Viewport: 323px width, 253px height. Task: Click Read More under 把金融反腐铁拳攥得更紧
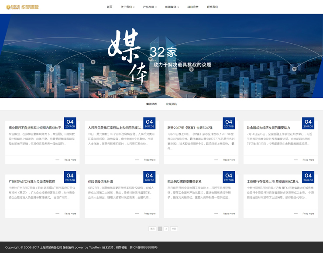click(229, 214)
